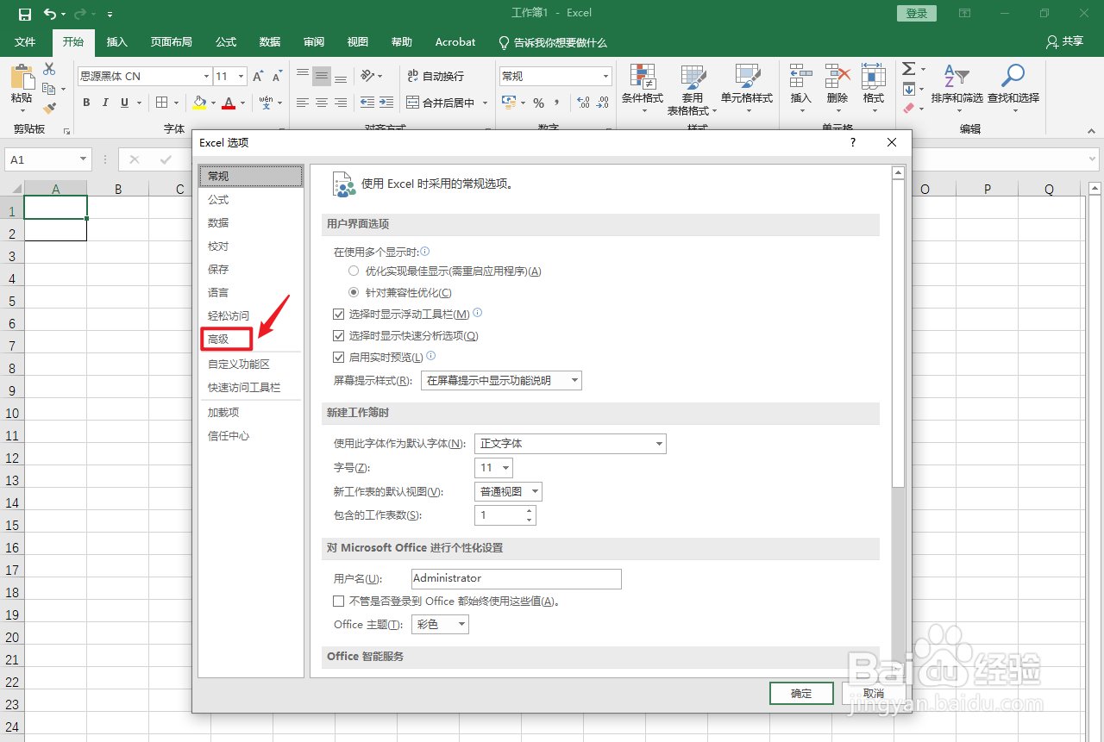Apply percentage number format (%)
Screen dimensions: 1104x742
[539, 103]
